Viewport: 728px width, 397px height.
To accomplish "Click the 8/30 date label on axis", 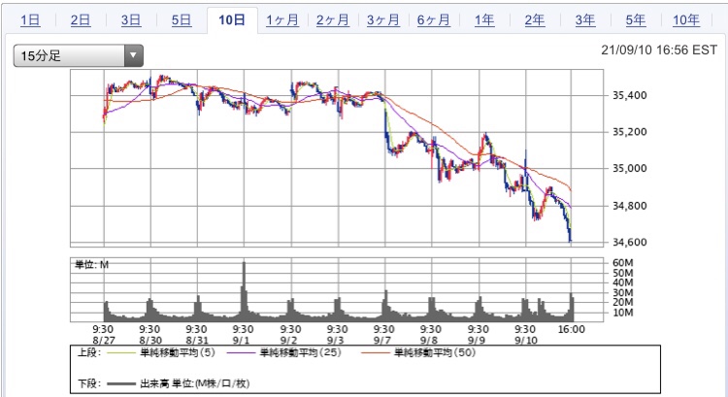I will pyautogui.click(x=150, y=340).
